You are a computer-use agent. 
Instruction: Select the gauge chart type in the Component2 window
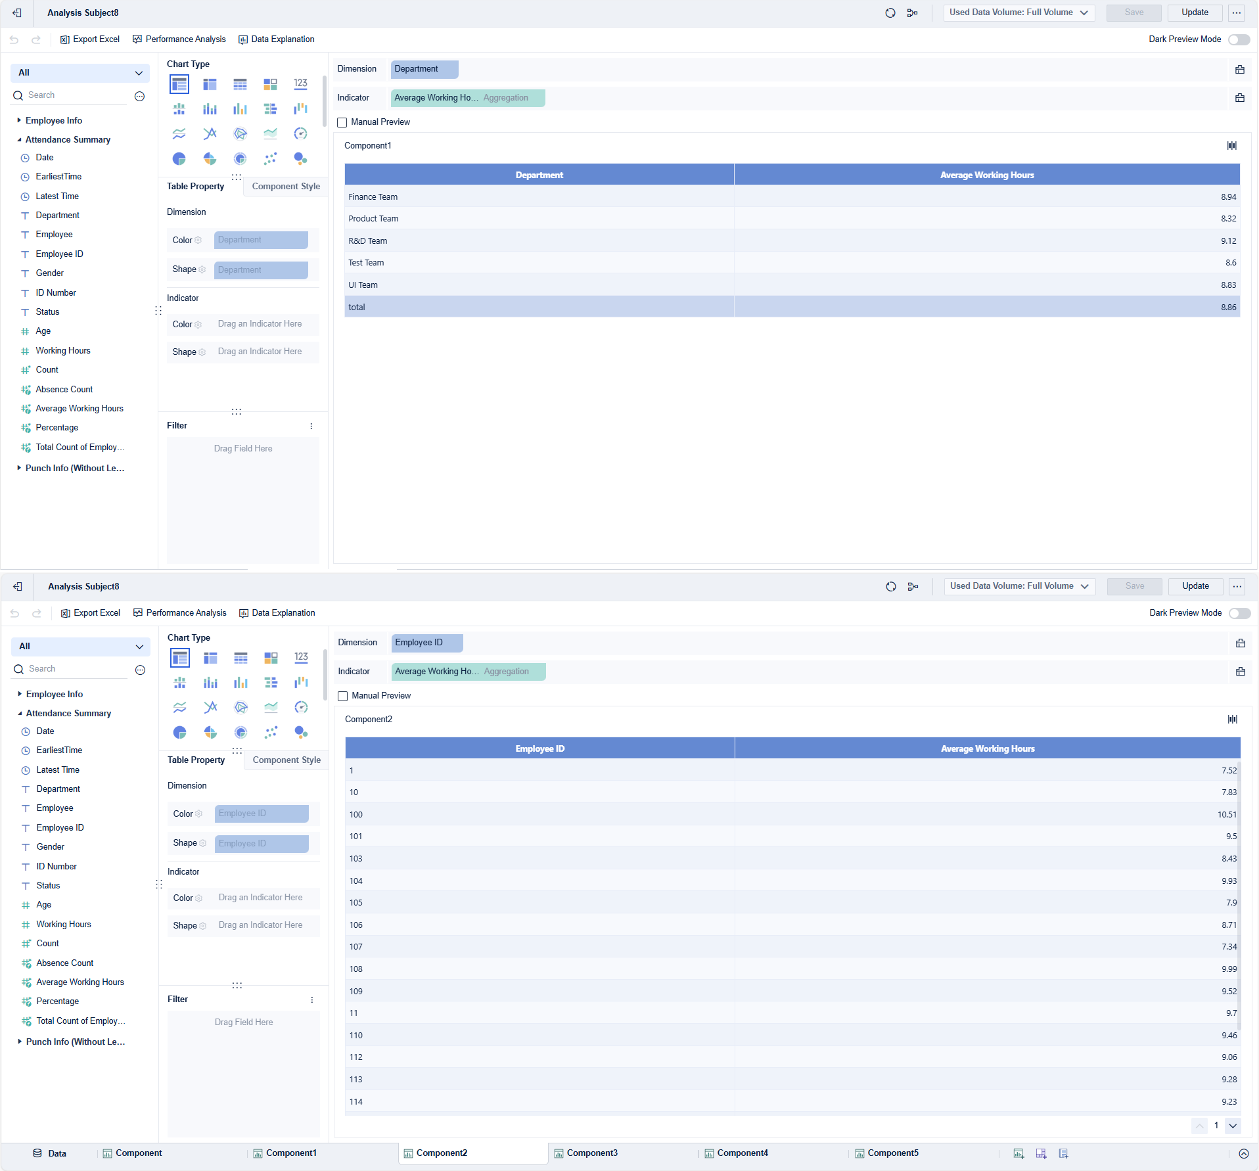click(302, 707)
